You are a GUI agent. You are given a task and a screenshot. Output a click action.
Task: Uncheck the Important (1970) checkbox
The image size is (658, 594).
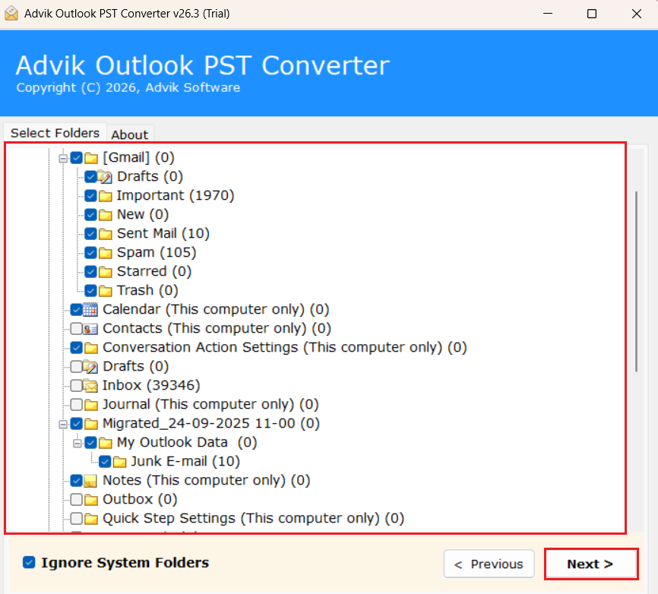click(90, 196)
